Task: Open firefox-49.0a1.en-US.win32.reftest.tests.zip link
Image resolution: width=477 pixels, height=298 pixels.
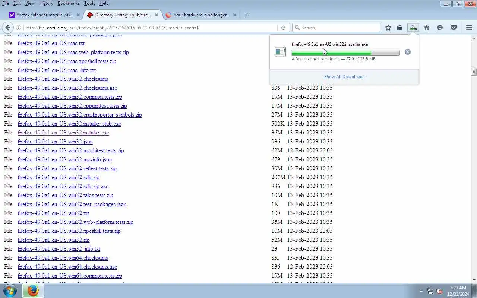Action: 67,168
